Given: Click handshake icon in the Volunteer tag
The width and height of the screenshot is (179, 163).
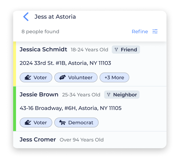Looking at the screenshot, I should 62,77.
